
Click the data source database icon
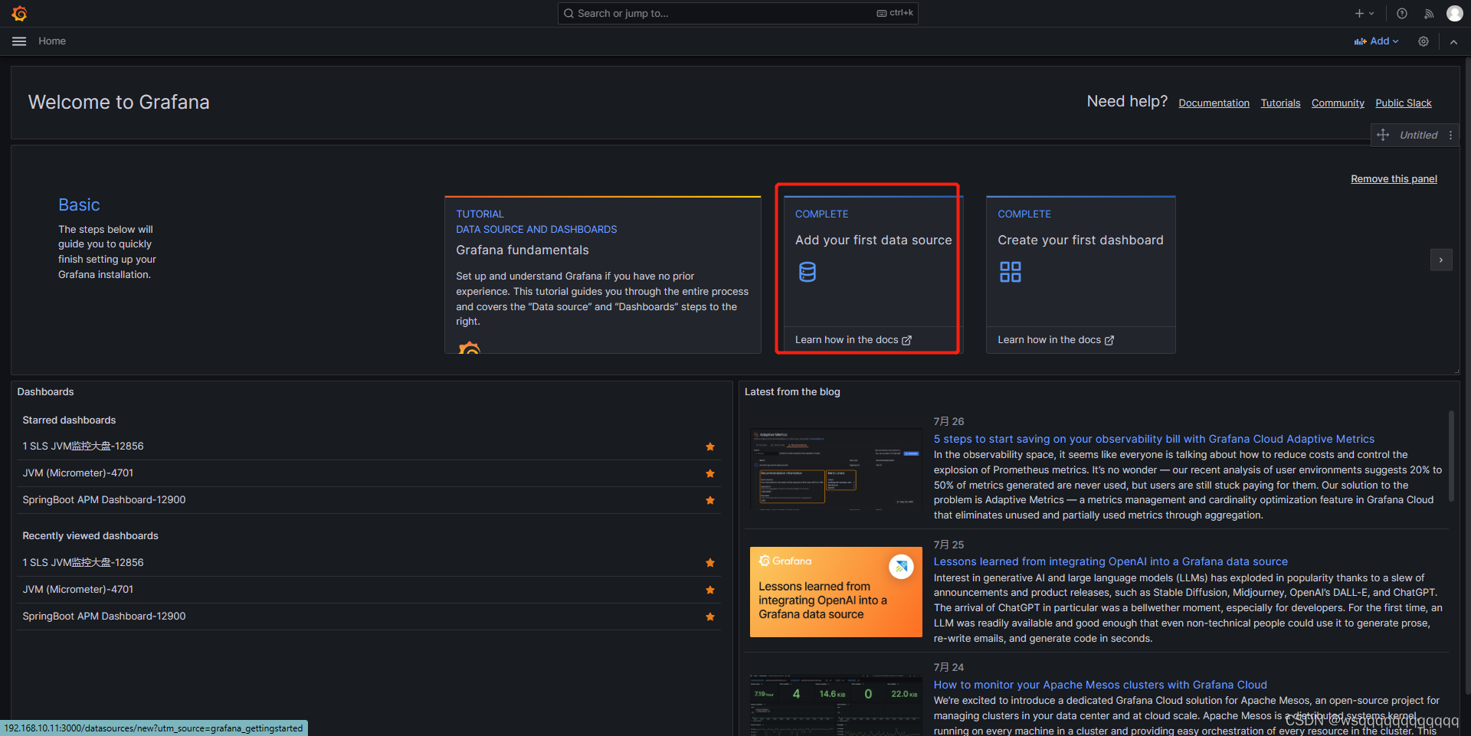coord(808,271)
